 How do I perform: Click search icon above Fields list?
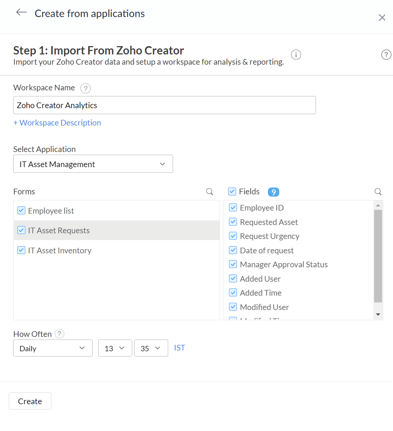(378, 192)
